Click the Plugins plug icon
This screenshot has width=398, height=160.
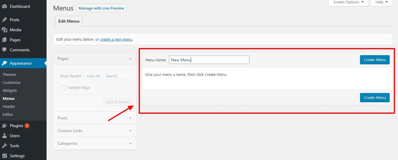click(4, 126)
